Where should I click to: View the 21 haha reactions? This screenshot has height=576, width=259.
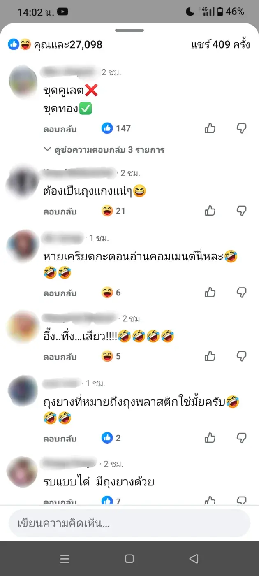pyautogui.click(x=113, y=211)
